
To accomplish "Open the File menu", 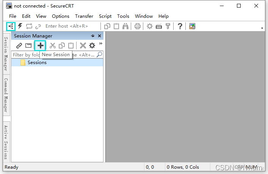I will click(13, 16).
